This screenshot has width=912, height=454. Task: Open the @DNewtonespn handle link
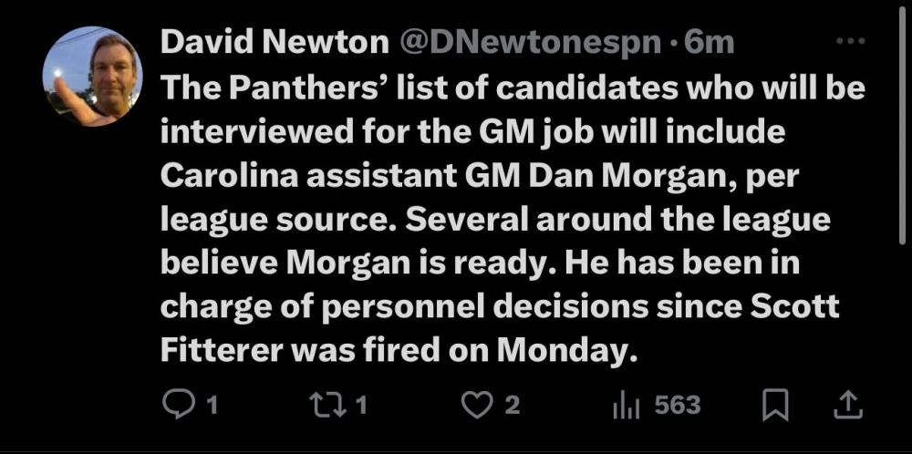click(529, 42)
